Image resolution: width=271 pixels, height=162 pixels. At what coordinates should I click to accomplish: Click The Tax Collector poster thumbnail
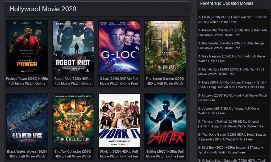pos(73,120)
